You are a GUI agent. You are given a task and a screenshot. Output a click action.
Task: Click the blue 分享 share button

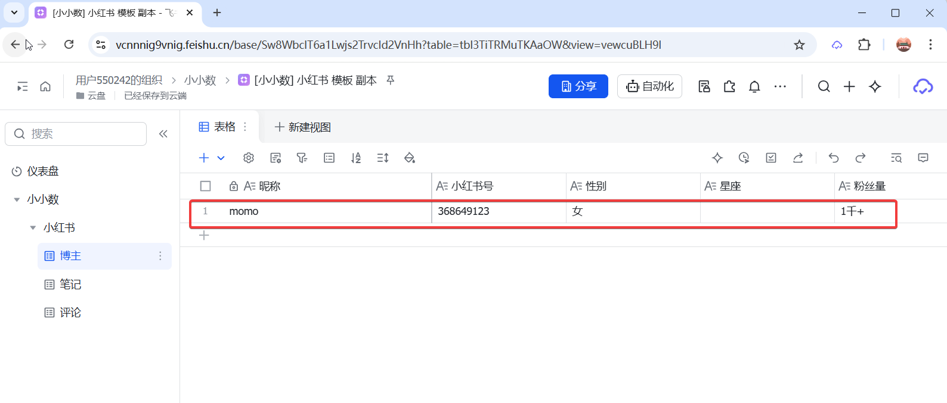tap(578, 86)
